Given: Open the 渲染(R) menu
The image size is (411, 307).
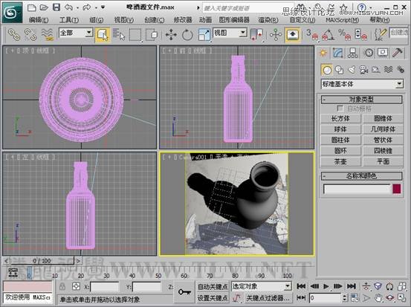Looking at the screenshot, I should coord(268,19).
